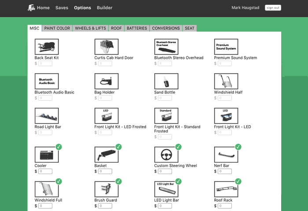Image resolution: width=308 pixels, height=211 pixels.
Task: Select the Premium Sound System image
Action: point(226,47)
